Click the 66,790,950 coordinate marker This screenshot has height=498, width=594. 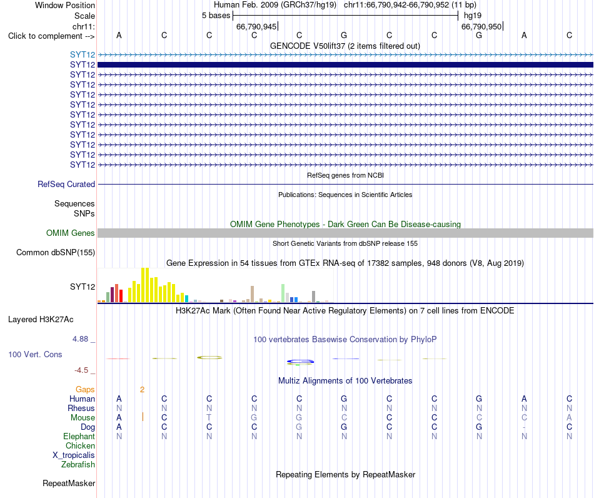pos(481,26)
